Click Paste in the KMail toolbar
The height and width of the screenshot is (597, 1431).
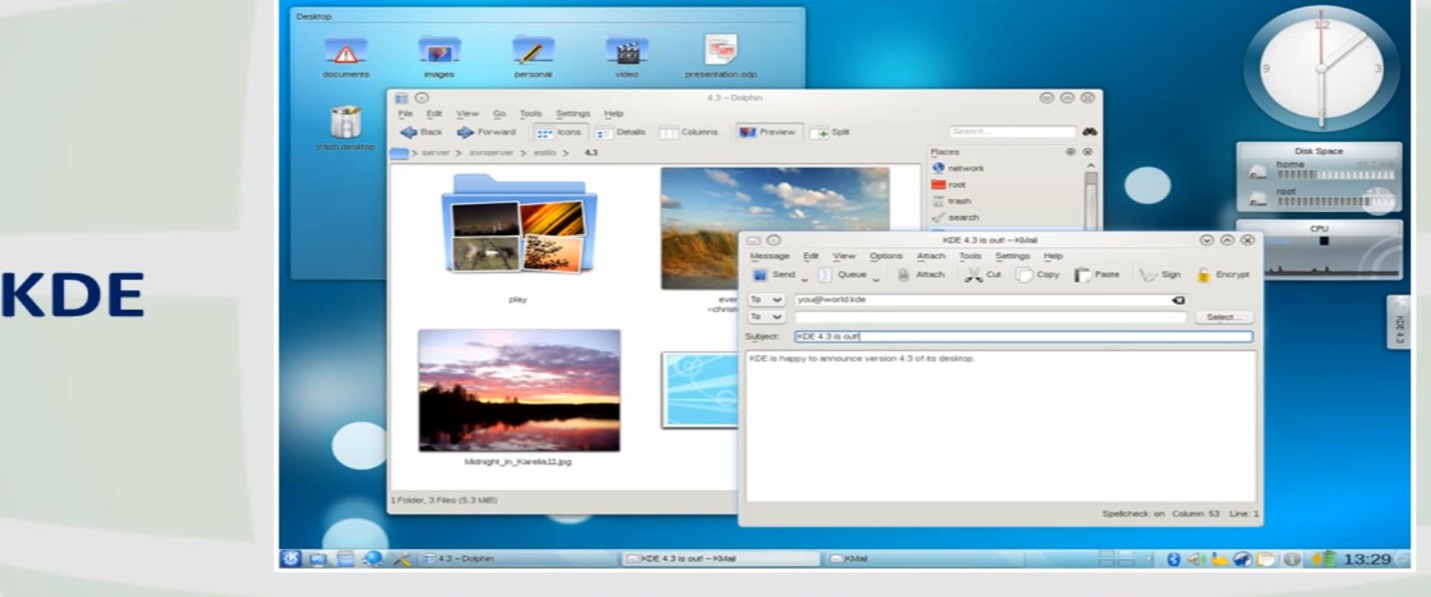click(x=1097, y=274)
